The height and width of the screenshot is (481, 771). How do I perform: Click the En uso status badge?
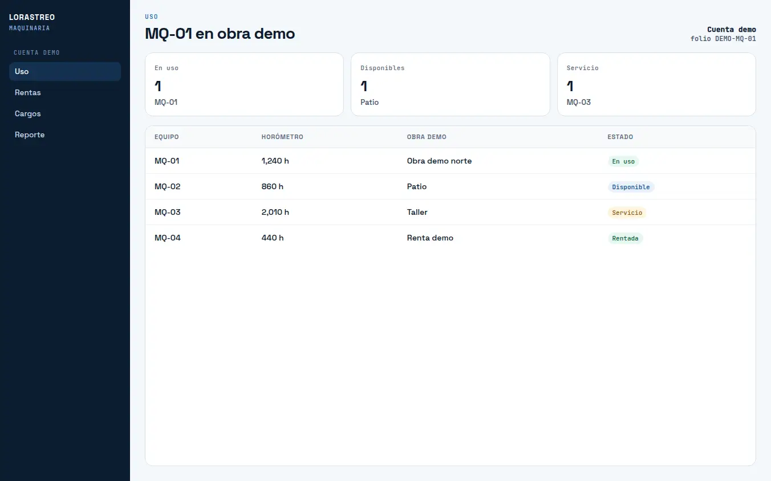[623, 161]
